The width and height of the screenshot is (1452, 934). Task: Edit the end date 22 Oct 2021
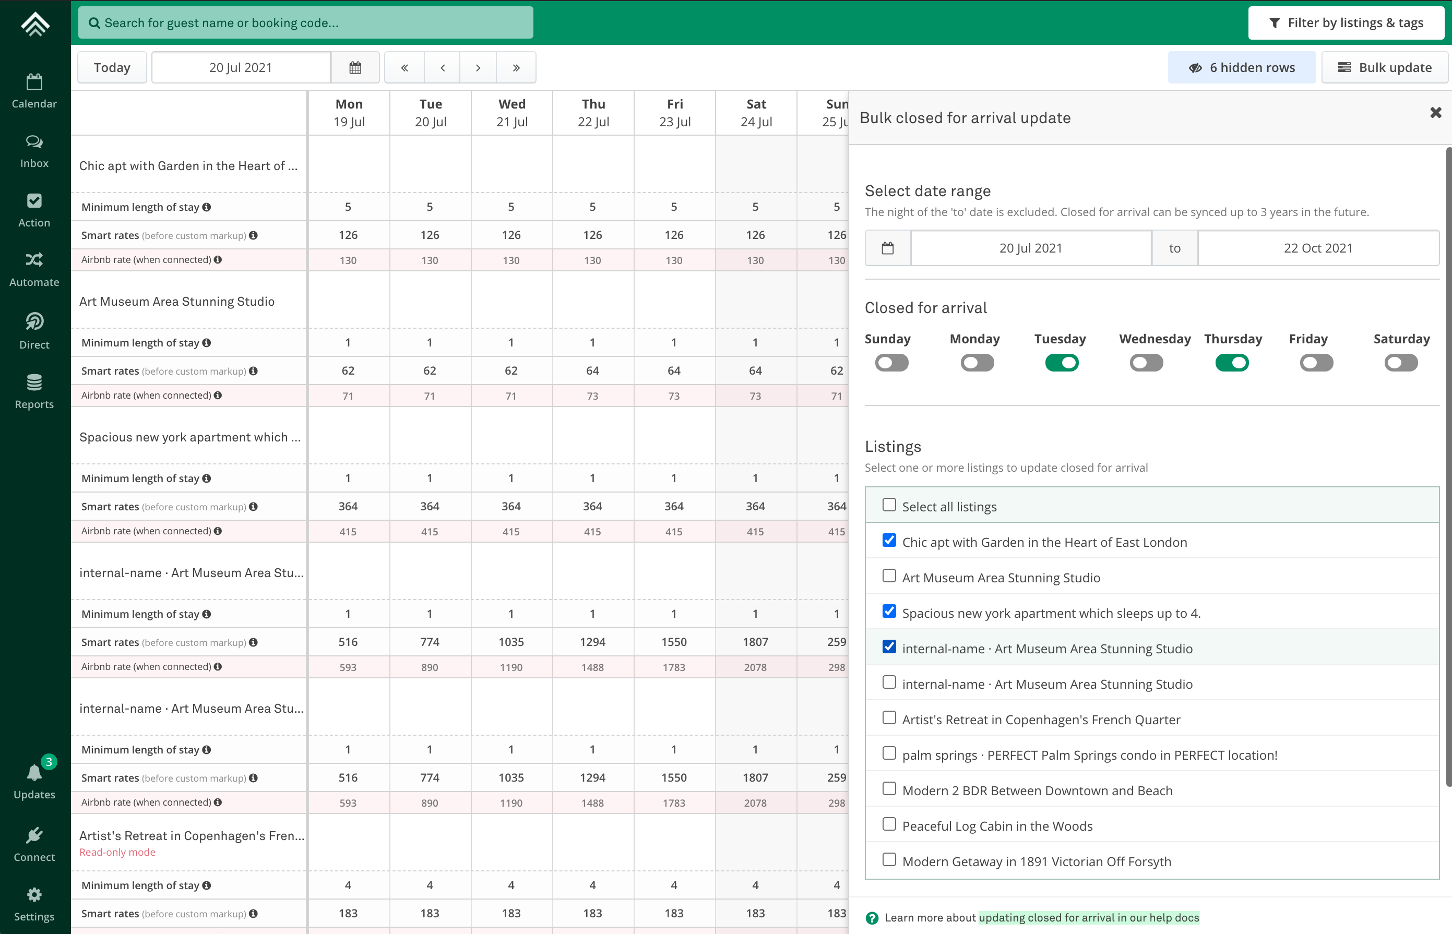1318,248
